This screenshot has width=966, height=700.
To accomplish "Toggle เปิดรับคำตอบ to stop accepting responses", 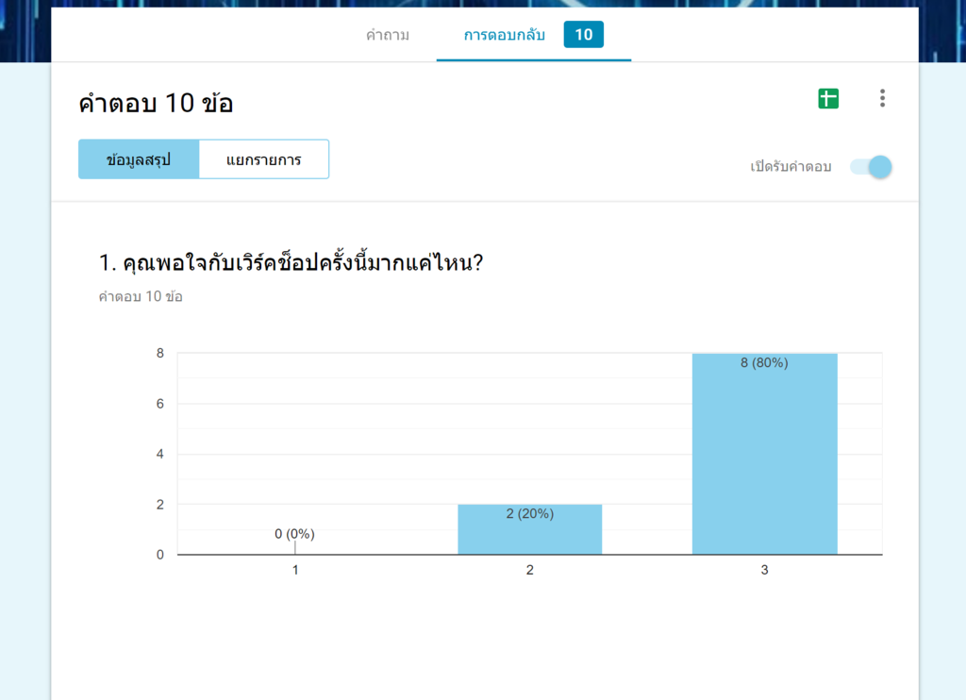I will pyautogui.click(x=871, y=166).
